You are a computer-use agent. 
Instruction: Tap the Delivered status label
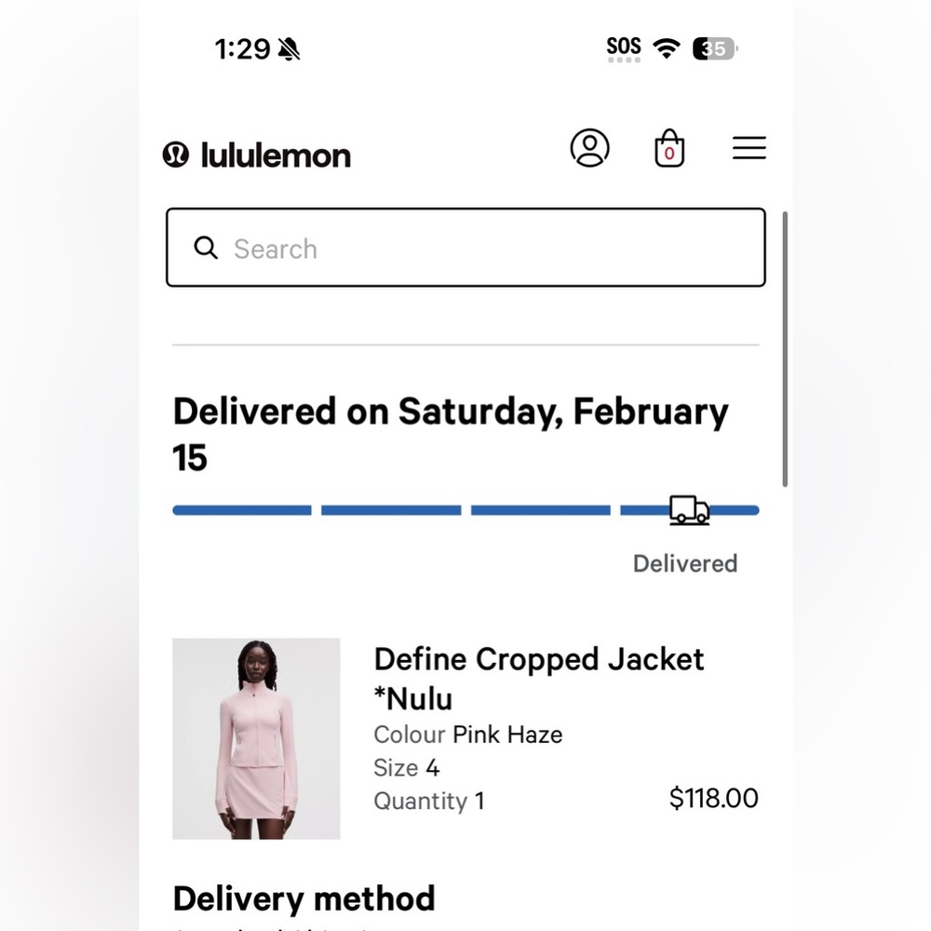click(684, 563)
